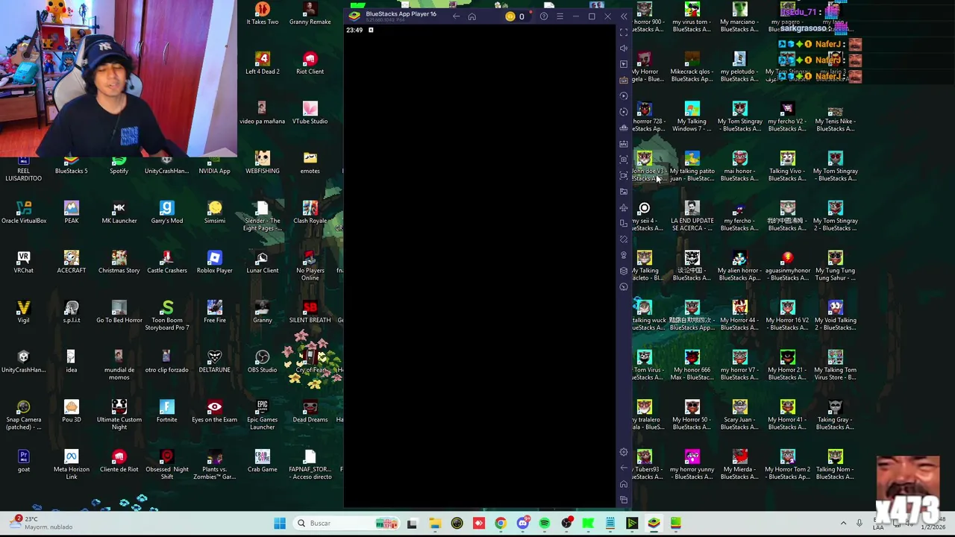Toggle BlueStacks fullscreen from the side toolbar

tap(624, 32)
